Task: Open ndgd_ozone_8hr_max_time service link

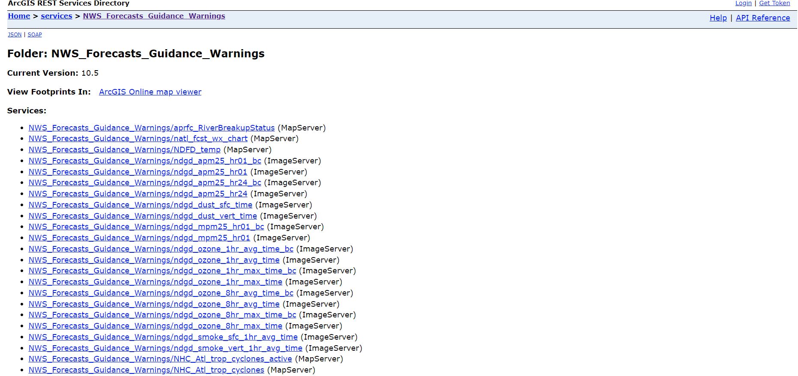Action: click(155, 326)
